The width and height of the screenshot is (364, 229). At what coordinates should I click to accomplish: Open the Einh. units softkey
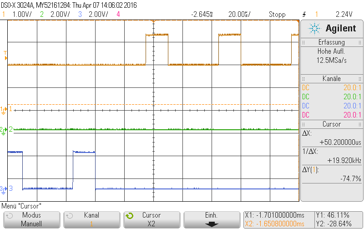click(x=212, y=219)
